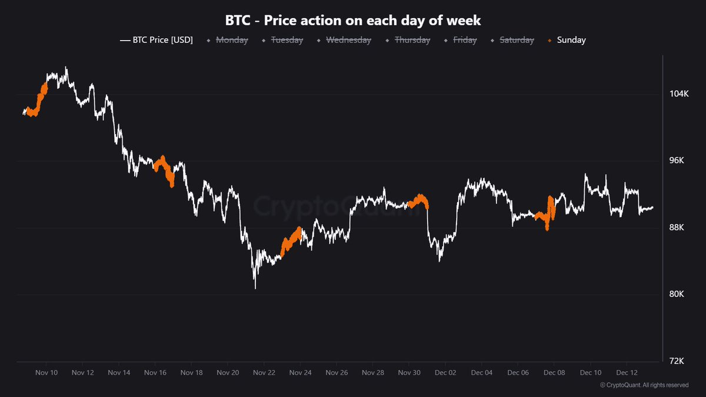Click the Dec 02 date tick label

(x=445, y=372)
